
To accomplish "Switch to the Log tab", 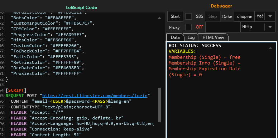I will [191, 37].
